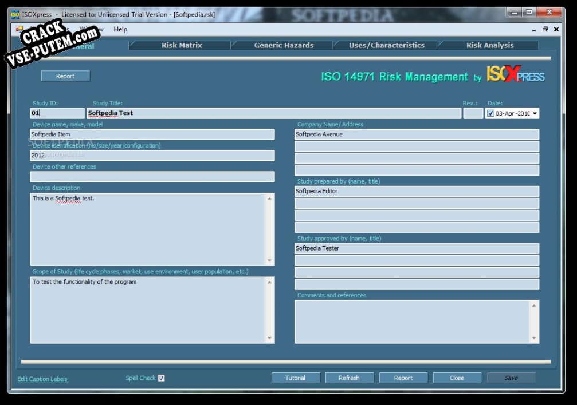Screen dimensions: 577x405
Task: Click Study prepared by field Softpedia Editor
Action: tap(417, 191)
